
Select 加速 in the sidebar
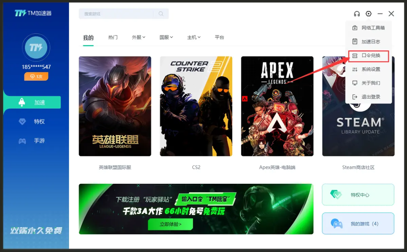[x=32, y=103]
